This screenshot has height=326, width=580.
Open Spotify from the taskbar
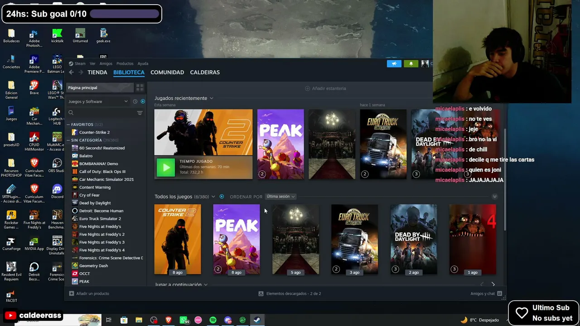213,320
